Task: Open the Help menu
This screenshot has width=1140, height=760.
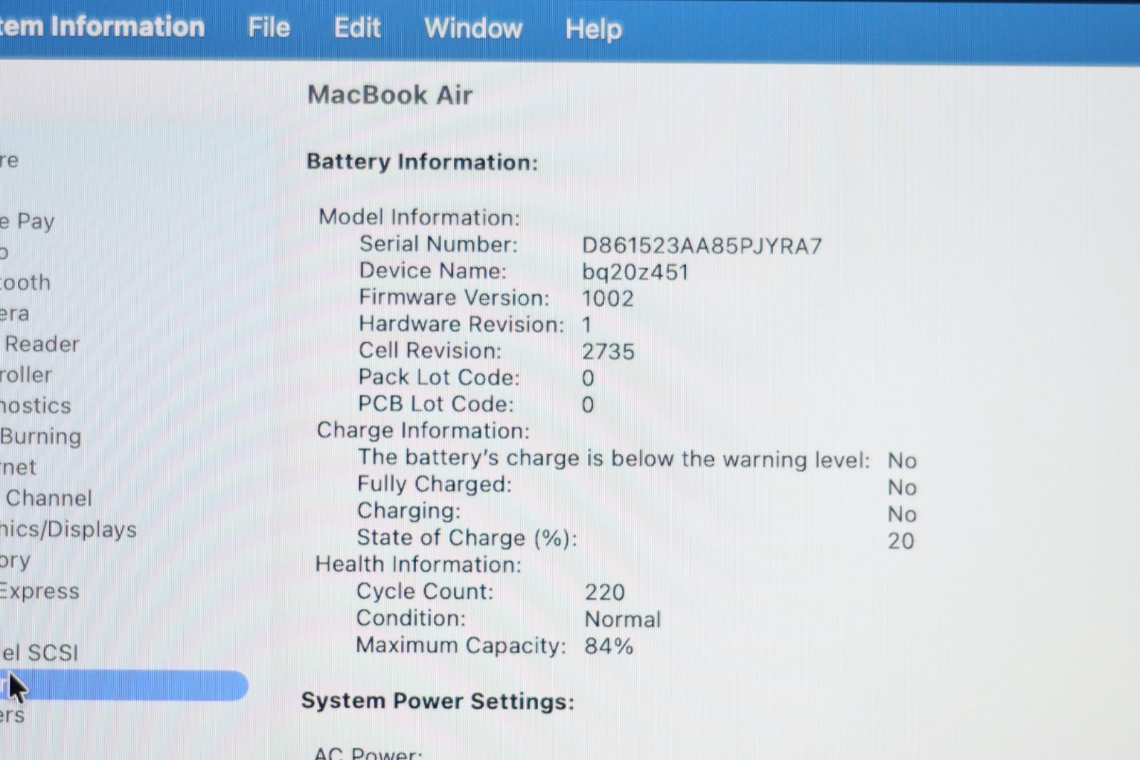Action: point(593,29)
